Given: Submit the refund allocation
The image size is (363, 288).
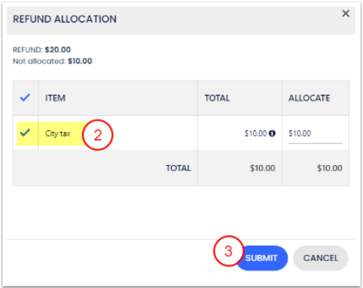Looking at the screenshot, I should [x=261, y=258].
